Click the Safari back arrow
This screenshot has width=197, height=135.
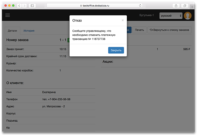point(19,6)
